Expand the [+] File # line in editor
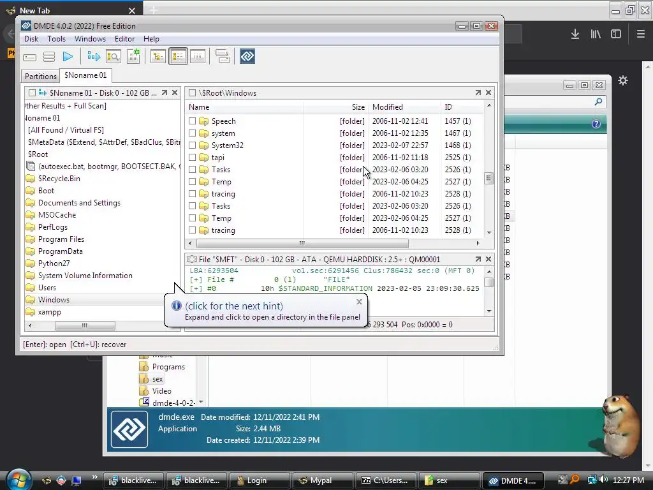 195,279
